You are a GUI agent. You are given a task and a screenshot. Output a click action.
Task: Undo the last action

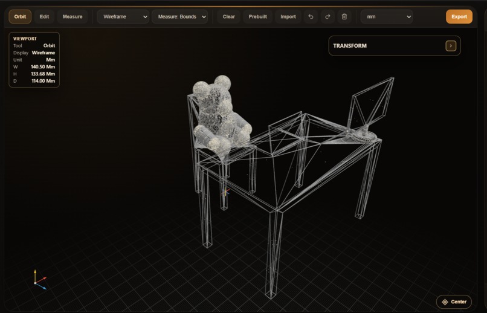(311, 17)
